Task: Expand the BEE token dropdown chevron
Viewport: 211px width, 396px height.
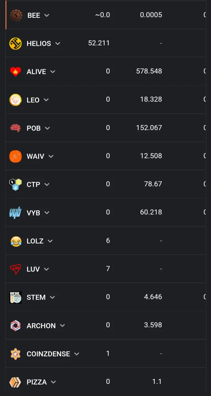Action: 47,15
